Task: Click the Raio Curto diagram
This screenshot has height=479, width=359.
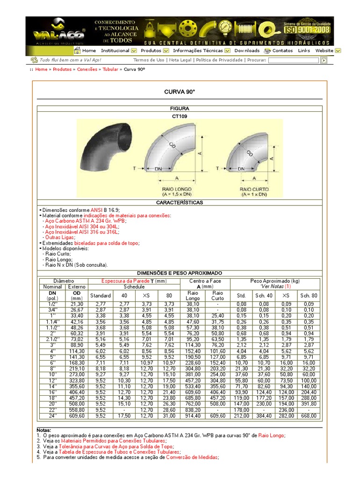Action: [253, 159]
